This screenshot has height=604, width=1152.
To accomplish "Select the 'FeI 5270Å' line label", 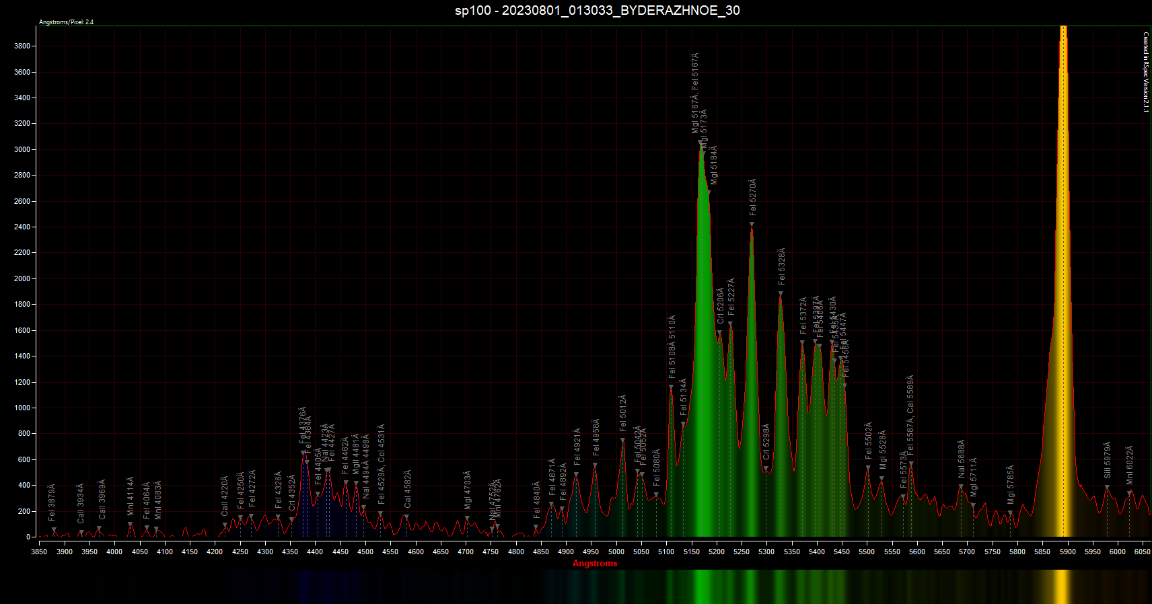I will tap(753, 197).
